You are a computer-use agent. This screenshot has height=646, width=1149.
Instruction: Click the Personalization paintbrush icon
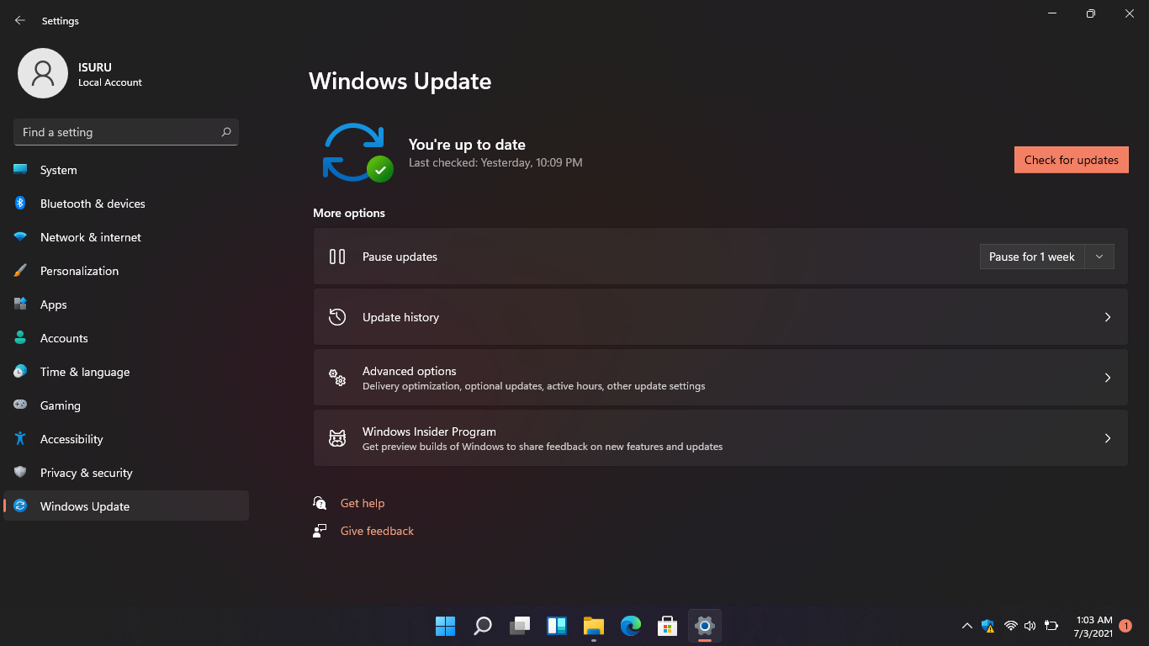pos(20,271)
